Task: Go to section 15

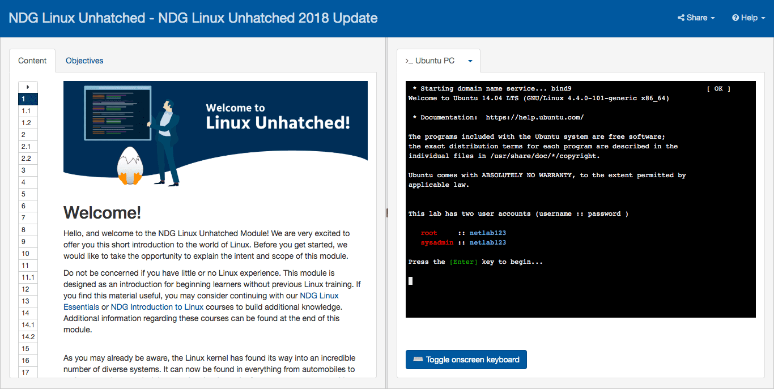Action: pos(28,349)
